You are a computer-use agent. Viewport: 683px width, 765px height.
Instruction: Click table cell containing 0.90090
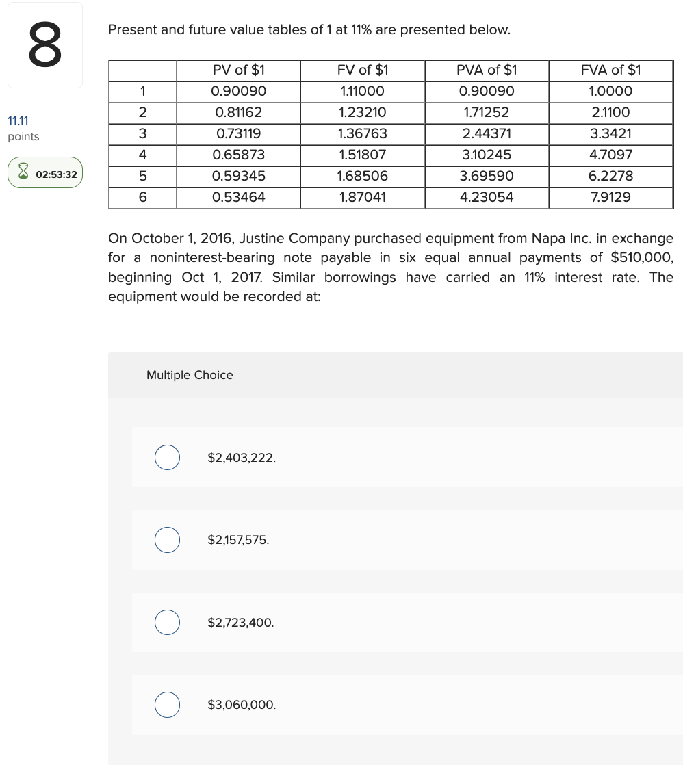point(238,91)
